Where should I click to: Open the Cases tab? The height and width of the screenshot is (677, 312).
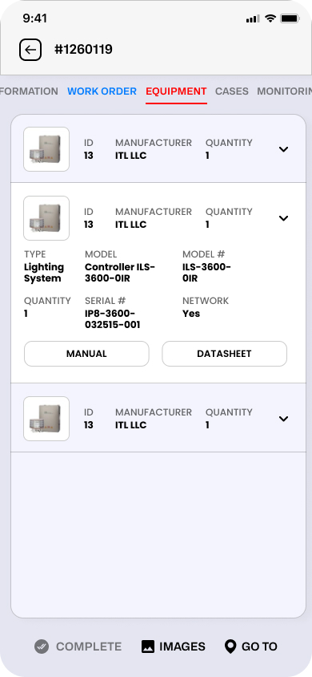pos(232,91)
